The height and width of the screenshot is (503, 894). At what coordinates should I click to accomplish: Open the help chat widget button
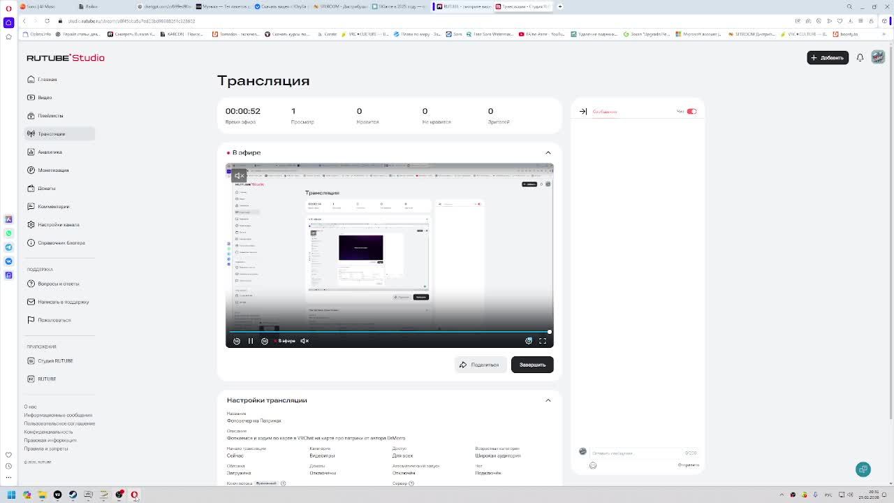point(863,469)
